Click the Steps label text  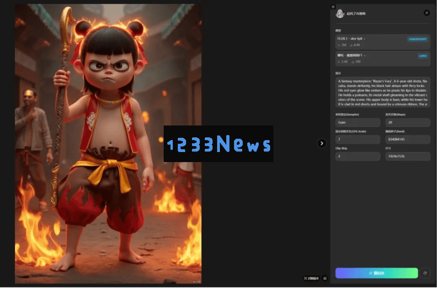(395, 114)
